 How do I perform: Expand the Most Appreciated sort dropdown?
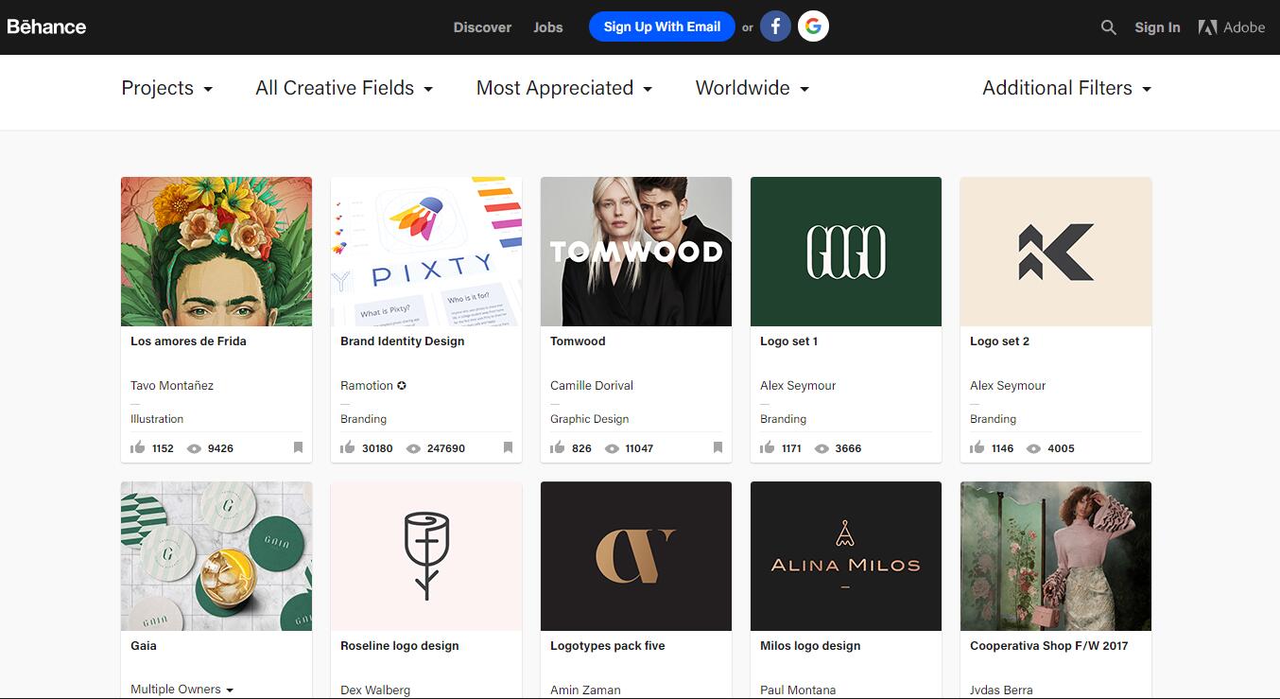click(x=564, y=88)
